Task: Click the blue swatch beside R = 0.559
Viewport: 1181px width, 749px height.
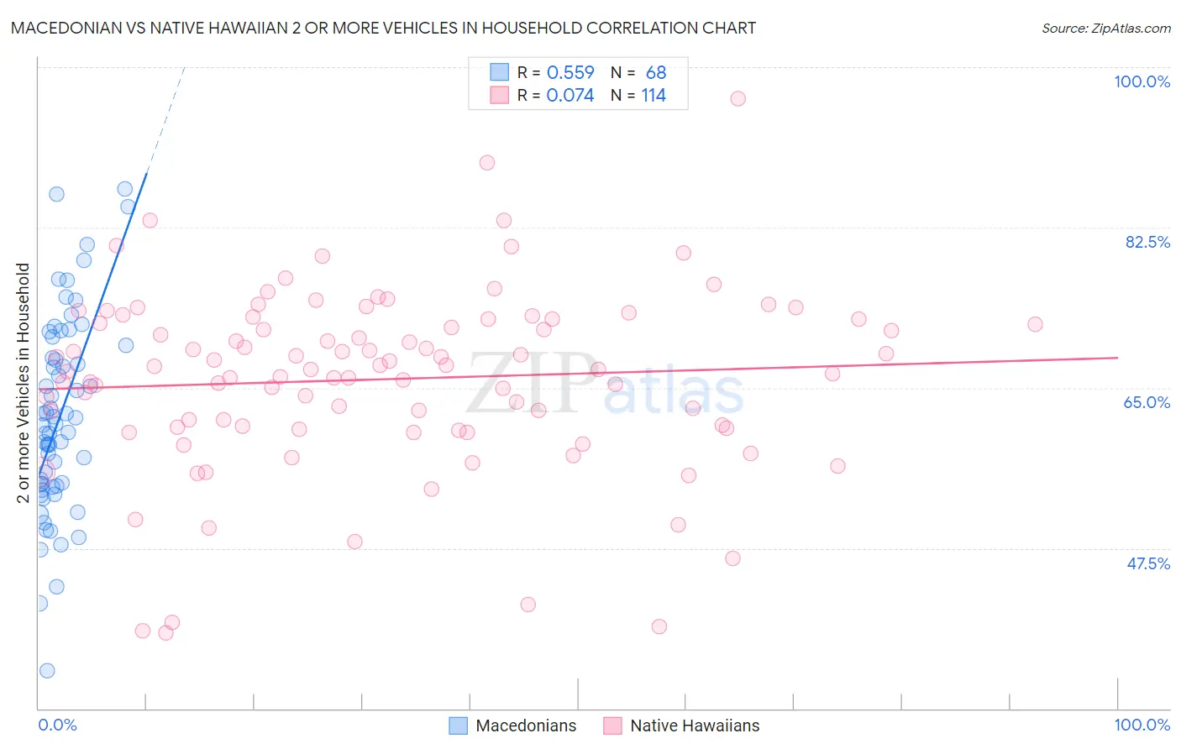Action: click(x=499, y=72)
